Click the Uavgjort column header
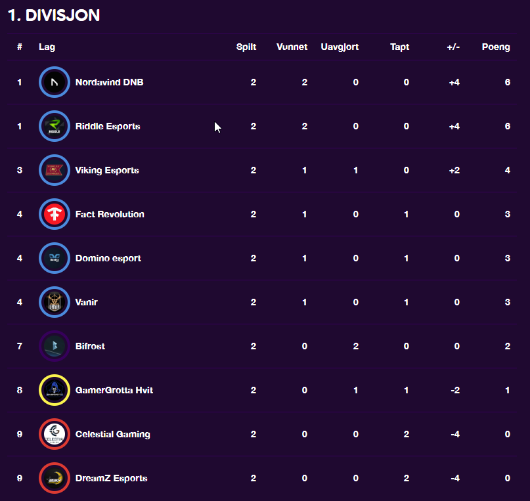The image size is (530, 501). (x=340, y=47)
